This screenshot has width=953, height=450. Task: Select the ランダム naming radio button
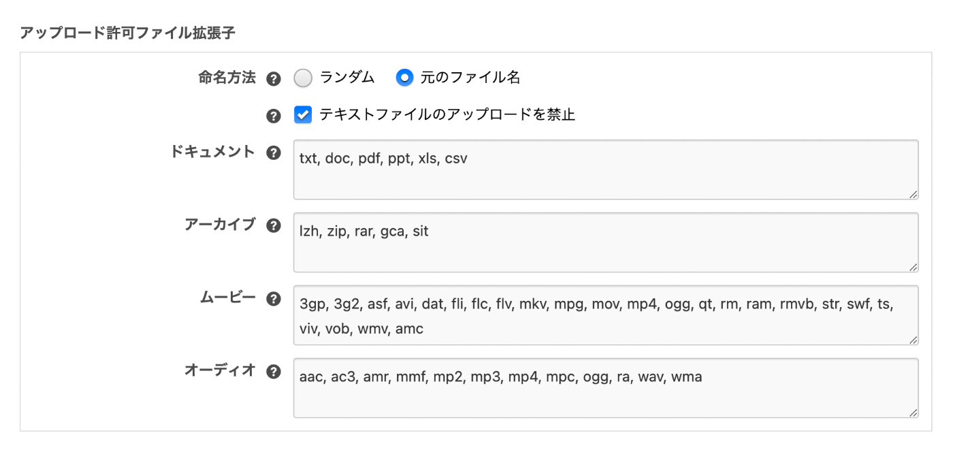point(303,78)
